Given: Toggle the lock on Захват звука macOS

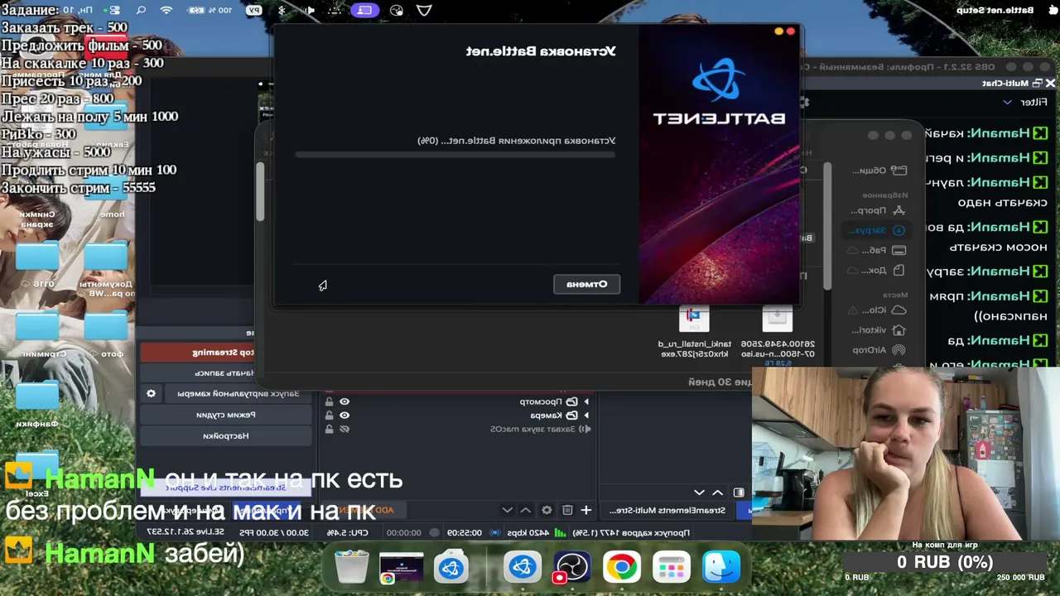Looking at the screenshot, I should (x=329, y=429).
